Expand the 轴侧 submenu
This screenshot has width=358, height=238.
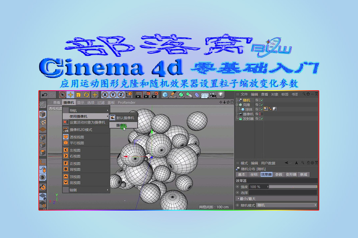tap(86, 190)
